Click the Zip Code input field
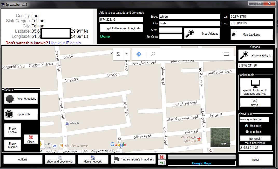Image resolution: width=278 pixels, height=169 pixels. click(x=171, y=37)
